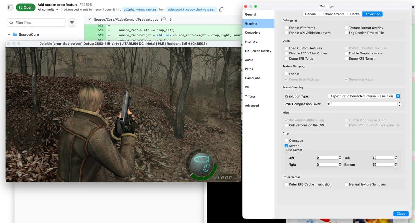Adjust the PNG Compression Level stepper
415x223 pixels.
point(399,104)
